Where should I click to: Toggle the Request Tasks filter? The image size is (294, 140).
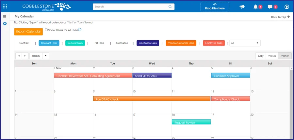coord(75,43)
